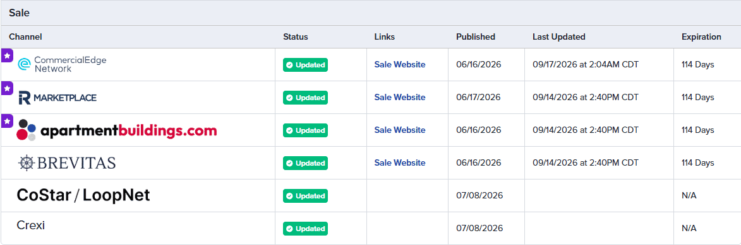The height and width of the screenshot is (245, 741).
Task: Click the Sale section title
Action: coord(19,13)
